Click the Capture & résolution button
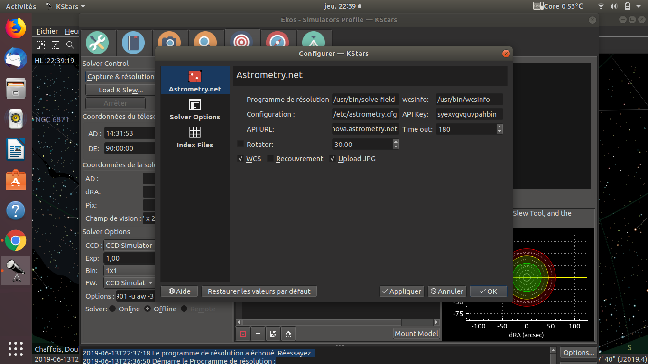The height and width of the screenshot is (364, 648). (121, 77)
